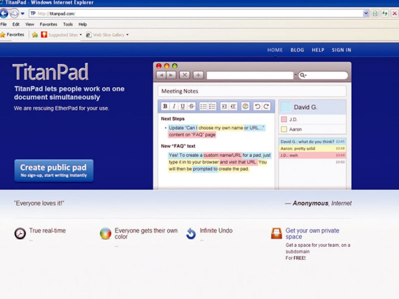Viewport: 399px width, 299px height.
Task: Open the Edit menu
Action: coord(16,24)
